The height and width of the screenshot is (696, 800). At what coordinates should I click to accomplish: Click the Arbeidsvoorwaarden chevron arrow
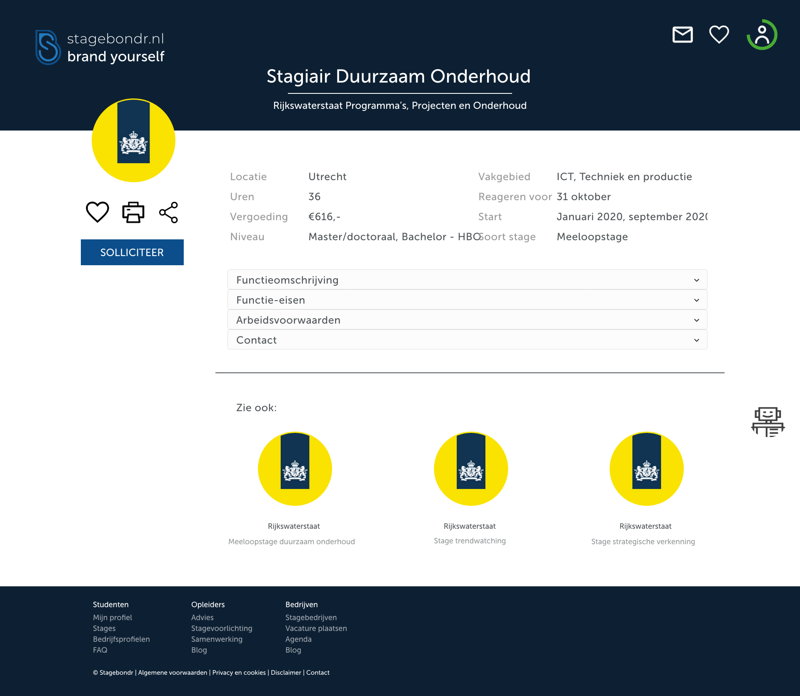tap(697, 320)
